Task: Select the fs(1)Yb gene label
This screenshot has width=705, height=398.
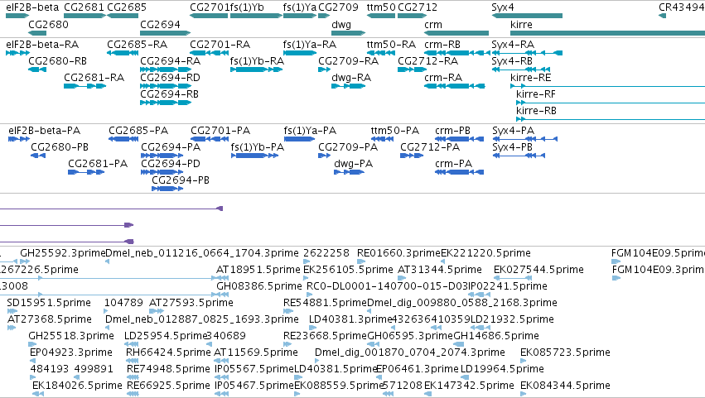Action: (x=247, y=7)
